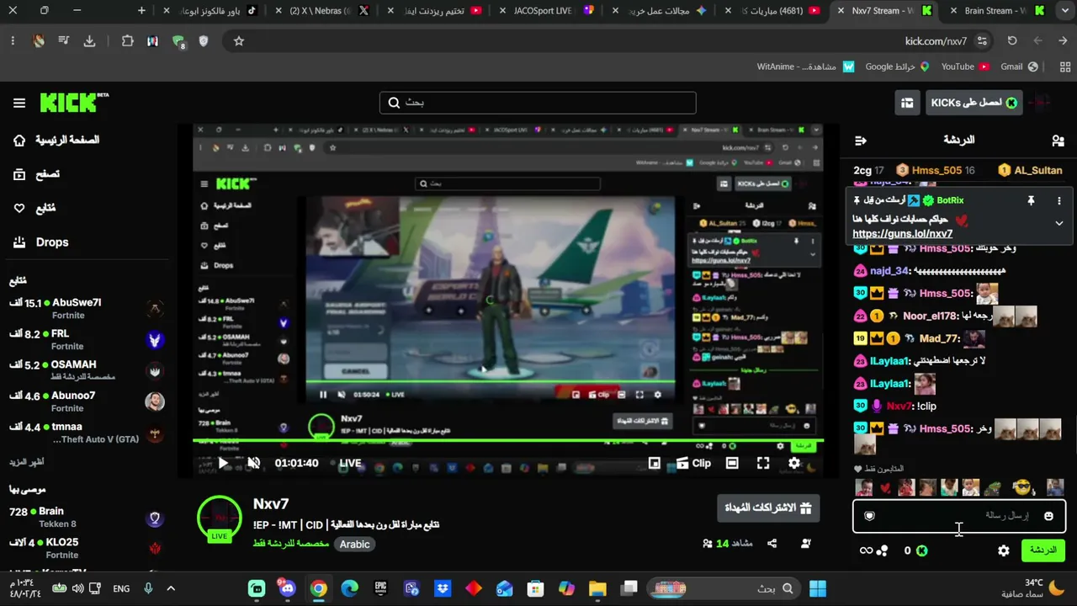Expand the pinned BotRix message chevron
The image size is (1077, 606).
(x=1059, y=223)
